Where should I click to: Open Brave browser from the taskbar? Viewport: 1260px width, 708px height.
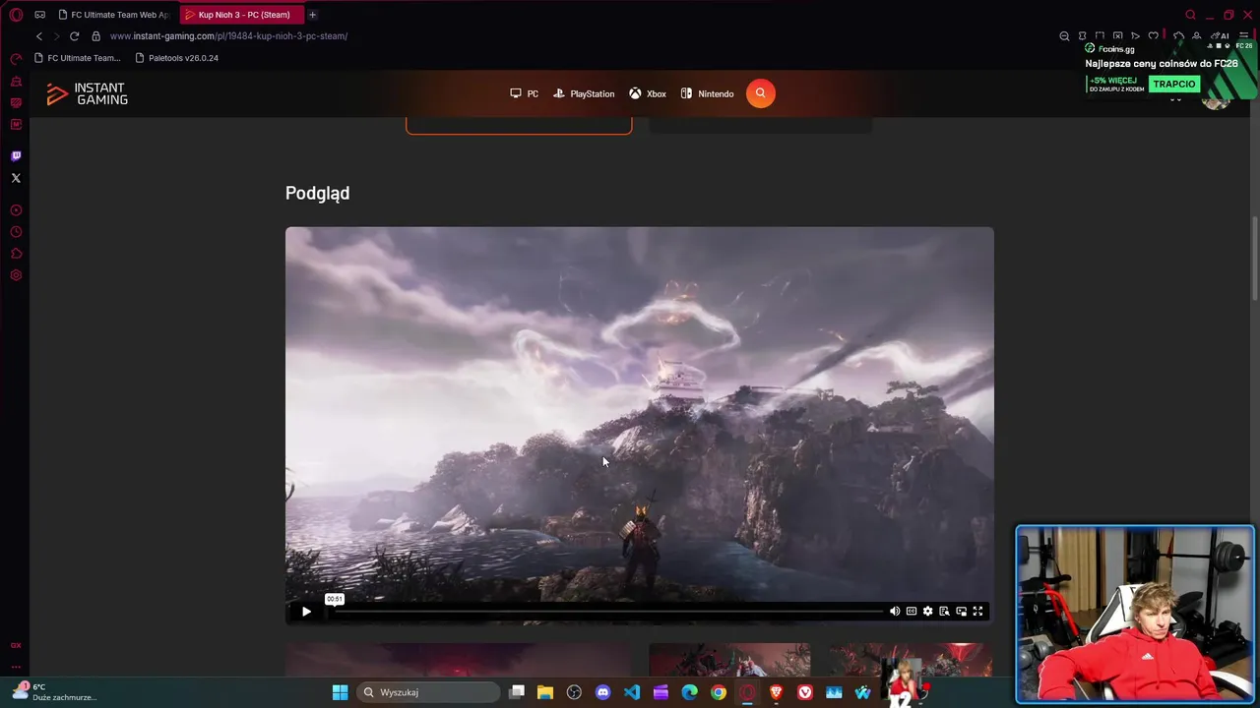point(777,692)
